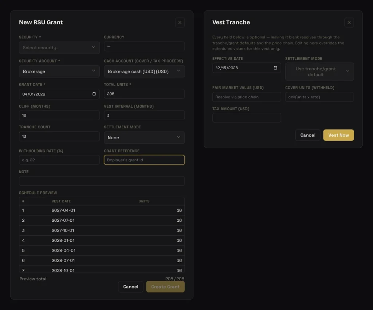The height and width of the screenshot is (310, 373).
Task: Close the Vest Tranche dialog
Action: (349, 23)
